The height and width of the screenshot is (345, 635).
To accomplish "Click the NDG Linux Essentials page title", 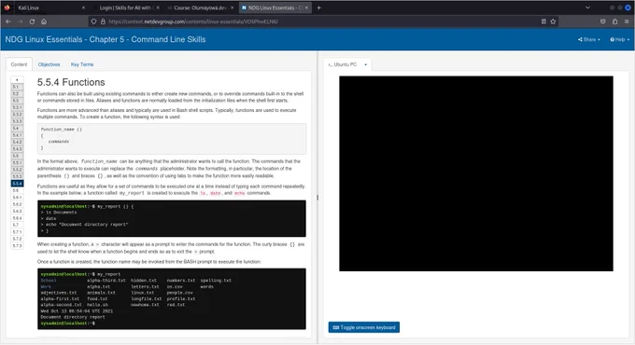I will pyautogui.click(x=106, y=39).
